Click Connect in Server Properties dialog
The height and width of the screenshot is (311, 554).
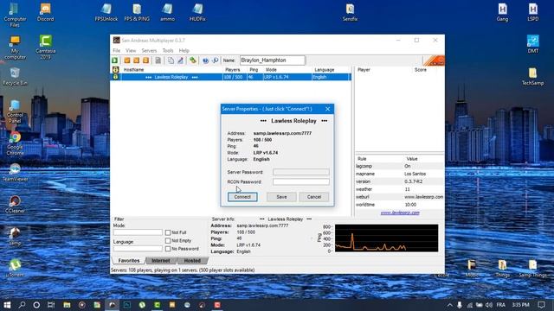[x=242, y=197]
